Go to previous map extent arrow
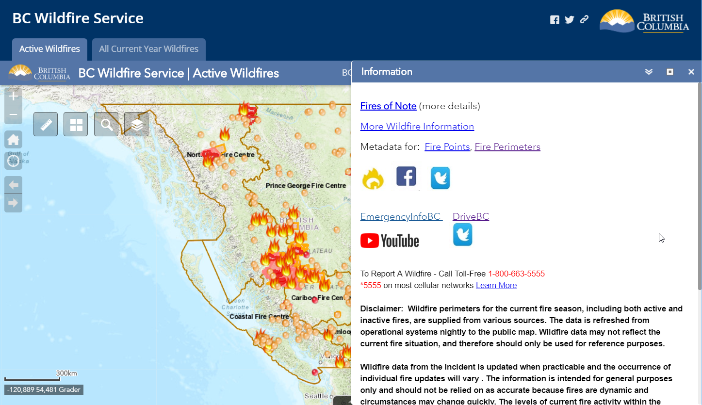Image resolution: width=702 pixels, height=405 pixels. point(13,185)
